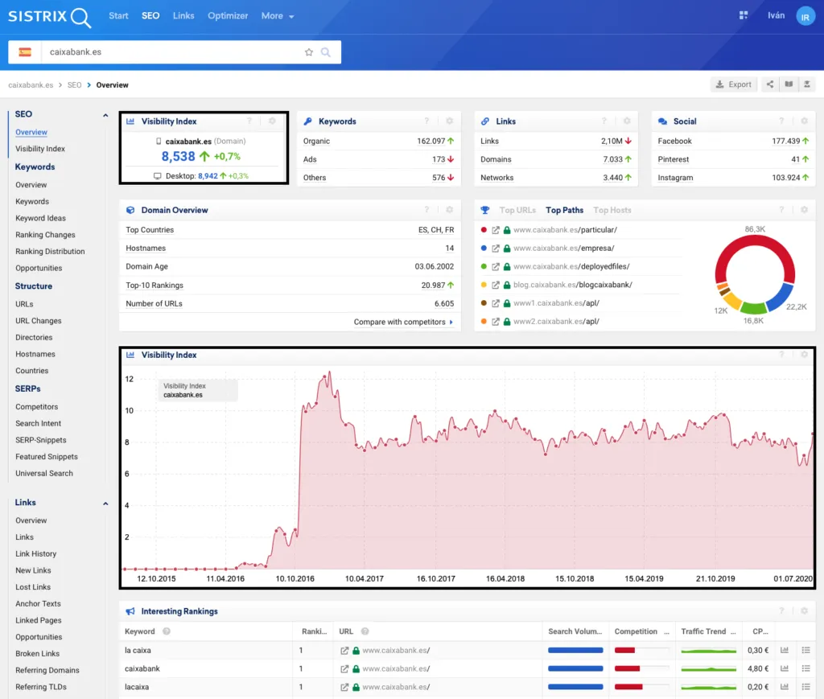
Task: Collapse the SEO sidebar section chevron
Action: pos(105,115)
